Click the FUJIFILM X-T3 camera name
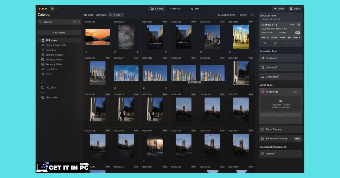The height and width of the screenshot is (178, 340). [x=269, y=25]
